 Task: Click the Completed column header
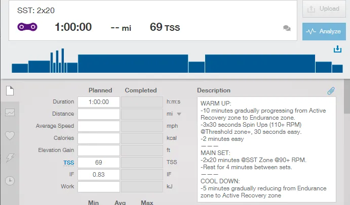click(141, 90)
